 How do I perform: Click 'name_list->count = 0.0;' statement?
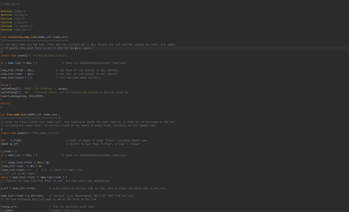click(17, 78)
